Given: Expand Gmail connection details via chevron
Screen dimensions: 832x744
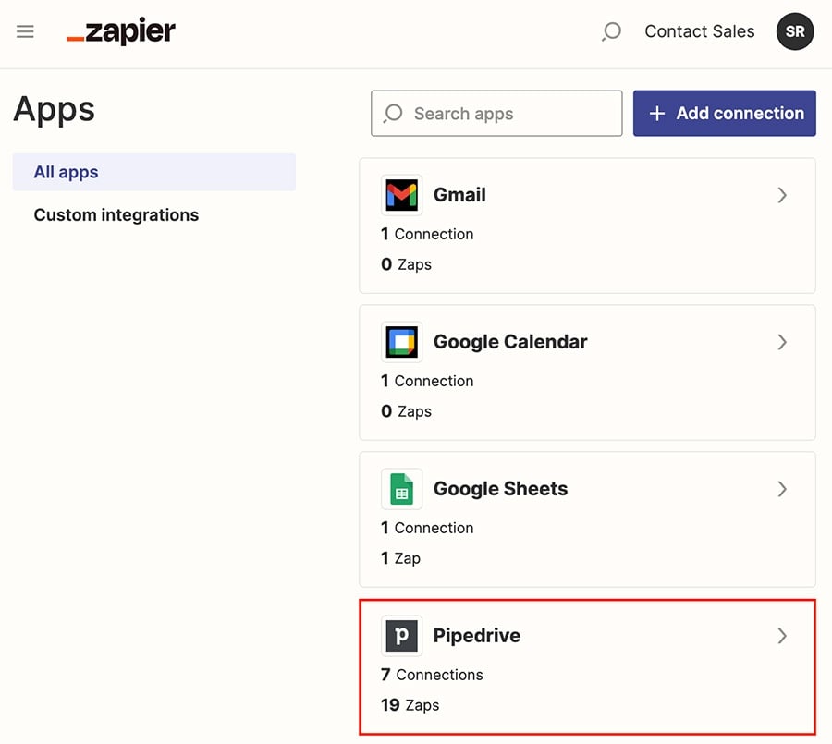Looking at the screenshot, I should 782,195.
